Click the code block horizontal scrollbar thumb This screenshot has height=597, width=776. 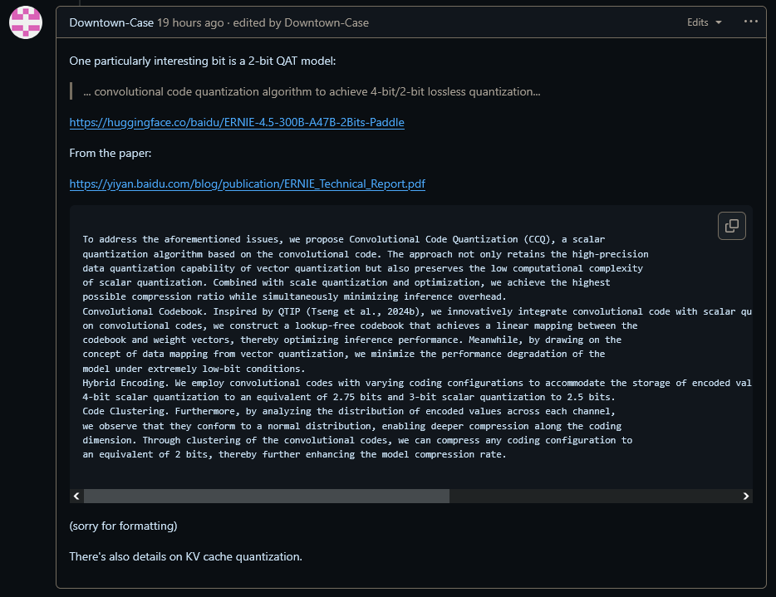[x=267, y=496]
